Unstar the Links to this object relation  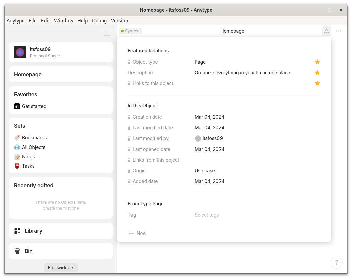[x=317, y=83]
